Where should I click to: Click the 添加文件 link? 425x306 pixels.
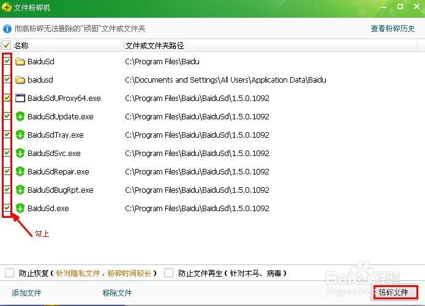pyautogui.click(x=26, y=293)
